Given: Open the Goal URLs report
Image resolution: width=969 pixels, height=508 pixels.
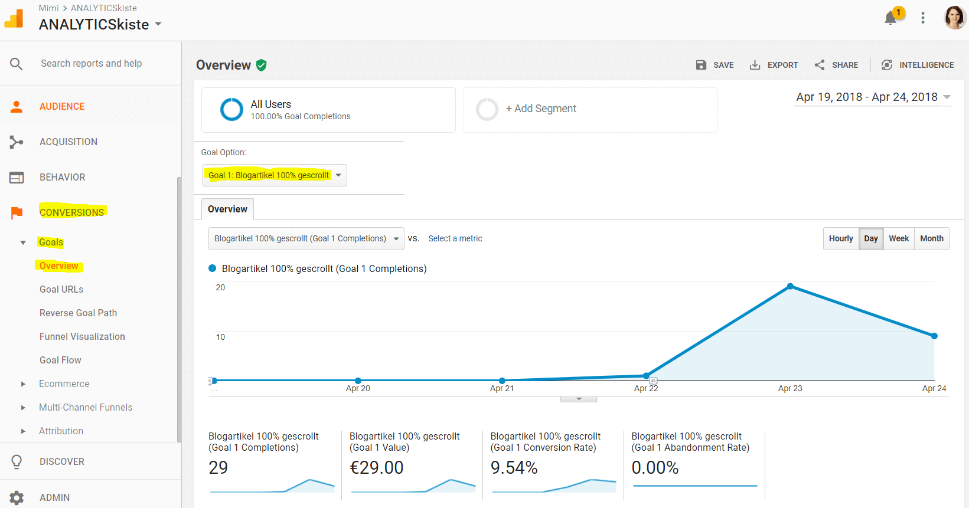Looking at the screenshot, I should click(61, 289).
